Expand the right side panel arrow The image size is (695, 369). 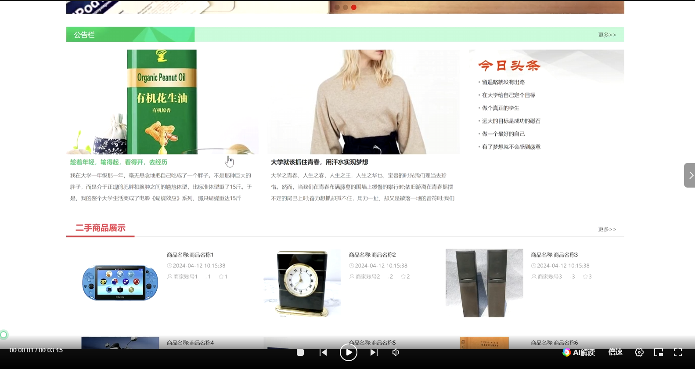690,175
